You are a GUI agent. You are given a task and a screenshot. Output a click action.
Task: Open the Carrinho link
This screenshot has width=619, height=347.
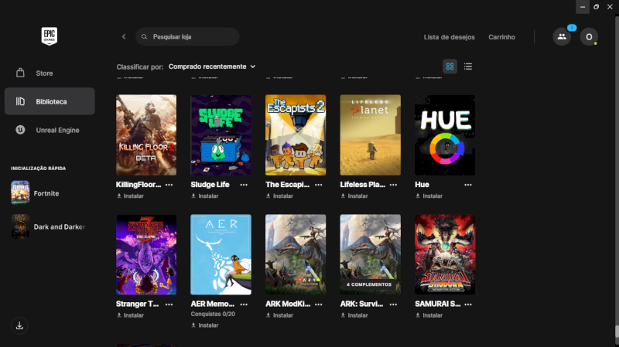[x=501, y=37]
